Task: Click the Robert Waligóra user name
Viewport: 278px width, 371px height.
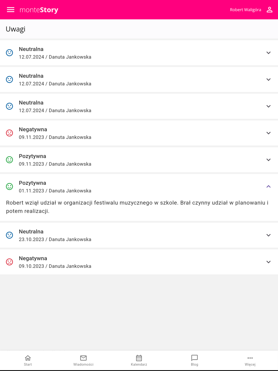Action: 245,10
